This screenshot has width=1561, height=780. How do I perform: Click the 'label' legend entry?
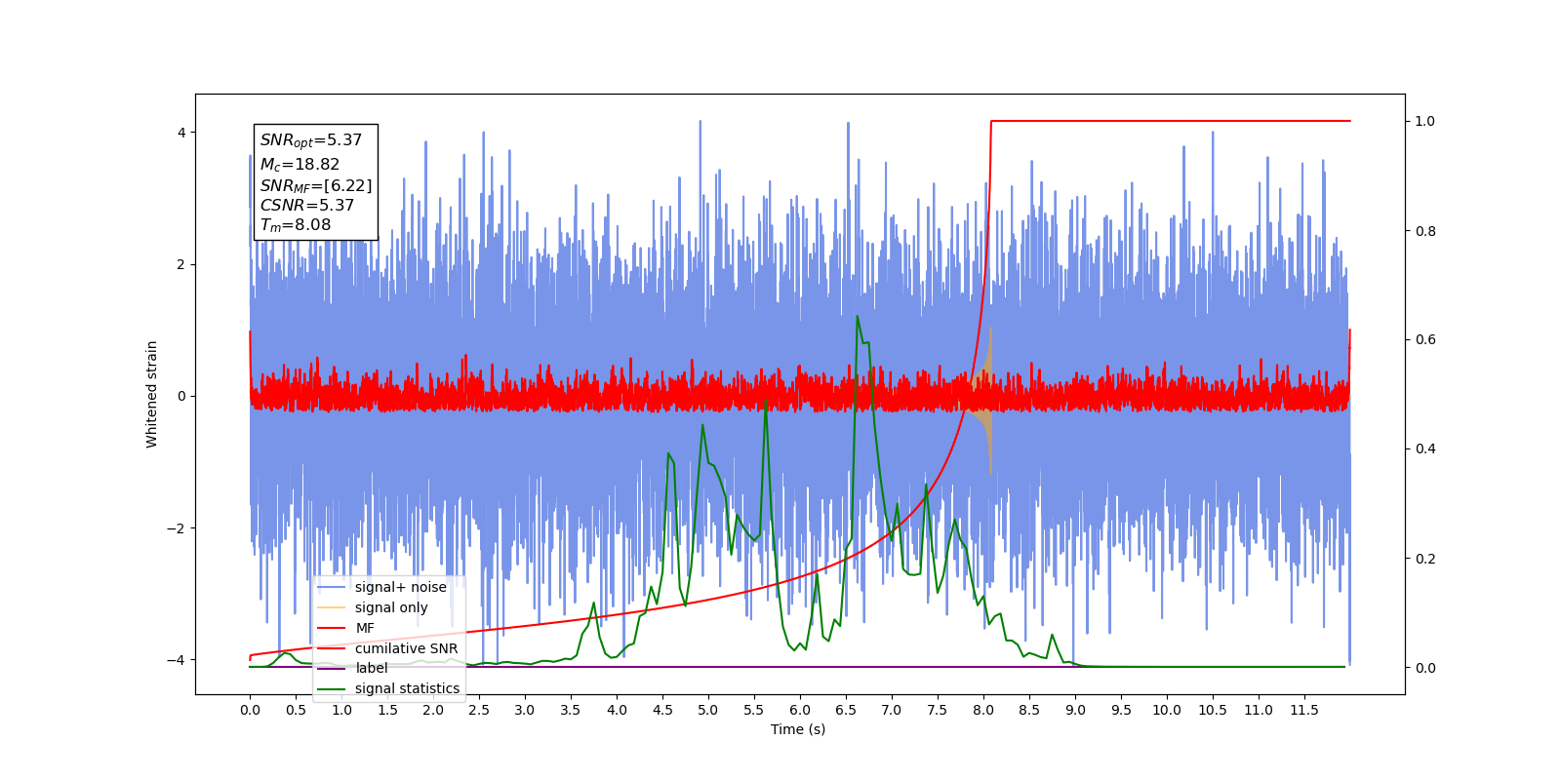[353, 668]
